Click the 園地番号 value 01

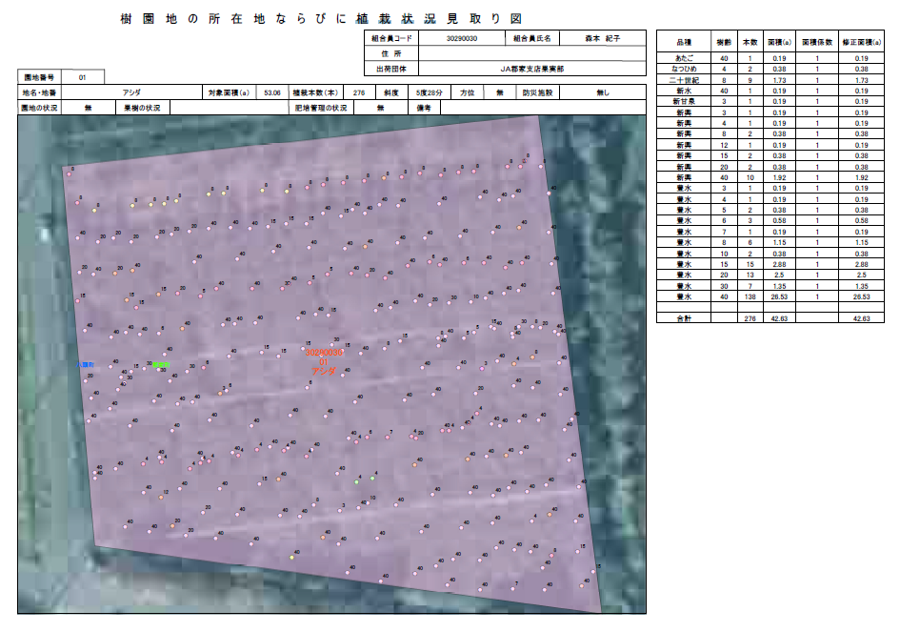click(82, 77)
